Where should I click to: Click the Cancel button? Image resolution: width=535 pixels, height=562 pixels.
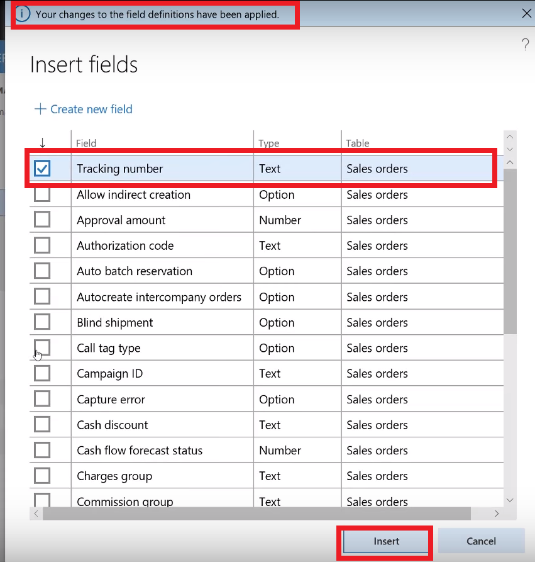tap(481, 541)
